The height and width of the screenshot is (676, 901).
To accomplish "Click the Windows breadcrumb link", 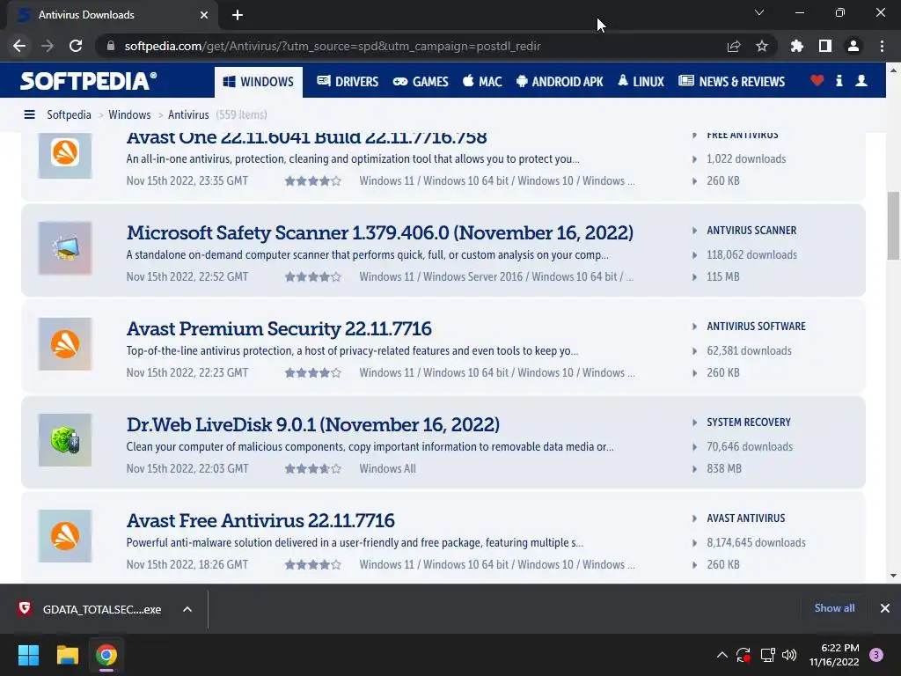I will pyautogui.click(x=129, y=114).
